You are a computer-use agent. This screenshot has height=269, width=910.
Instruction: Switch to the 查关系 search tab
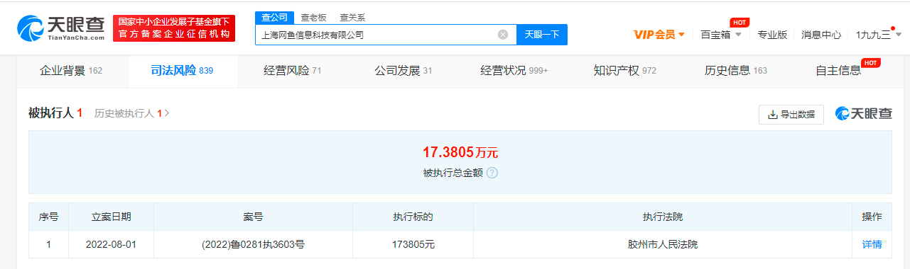[x=352, y=18]
